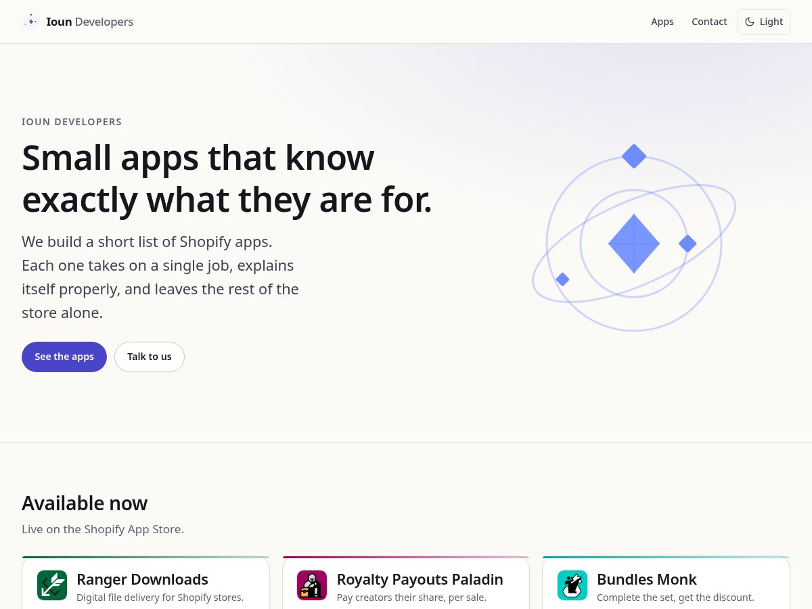Click the Royalty Payouts Paladin app icon

pos(312,585)
